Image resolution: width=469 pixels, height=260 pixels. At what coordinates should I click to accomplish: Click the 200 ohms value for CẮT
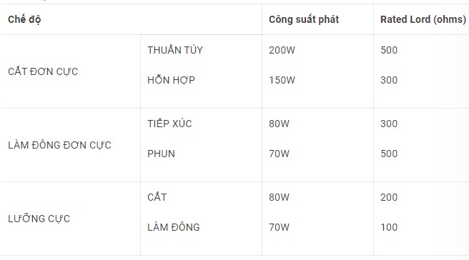click(389, 197)
